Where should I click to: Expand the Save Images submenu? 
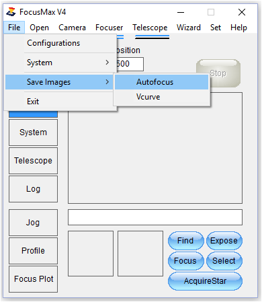pyautogui.click(x=59, y=82)
